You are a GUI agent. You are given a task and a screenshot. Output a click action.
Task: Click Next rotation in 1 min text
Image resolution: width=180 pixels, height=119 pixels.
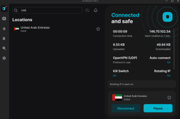tap(157, 36)
